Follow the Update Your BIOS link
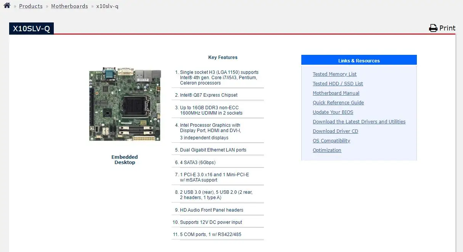Image resolution: width=463 pixels, height=252 pixels. (333, 112)
